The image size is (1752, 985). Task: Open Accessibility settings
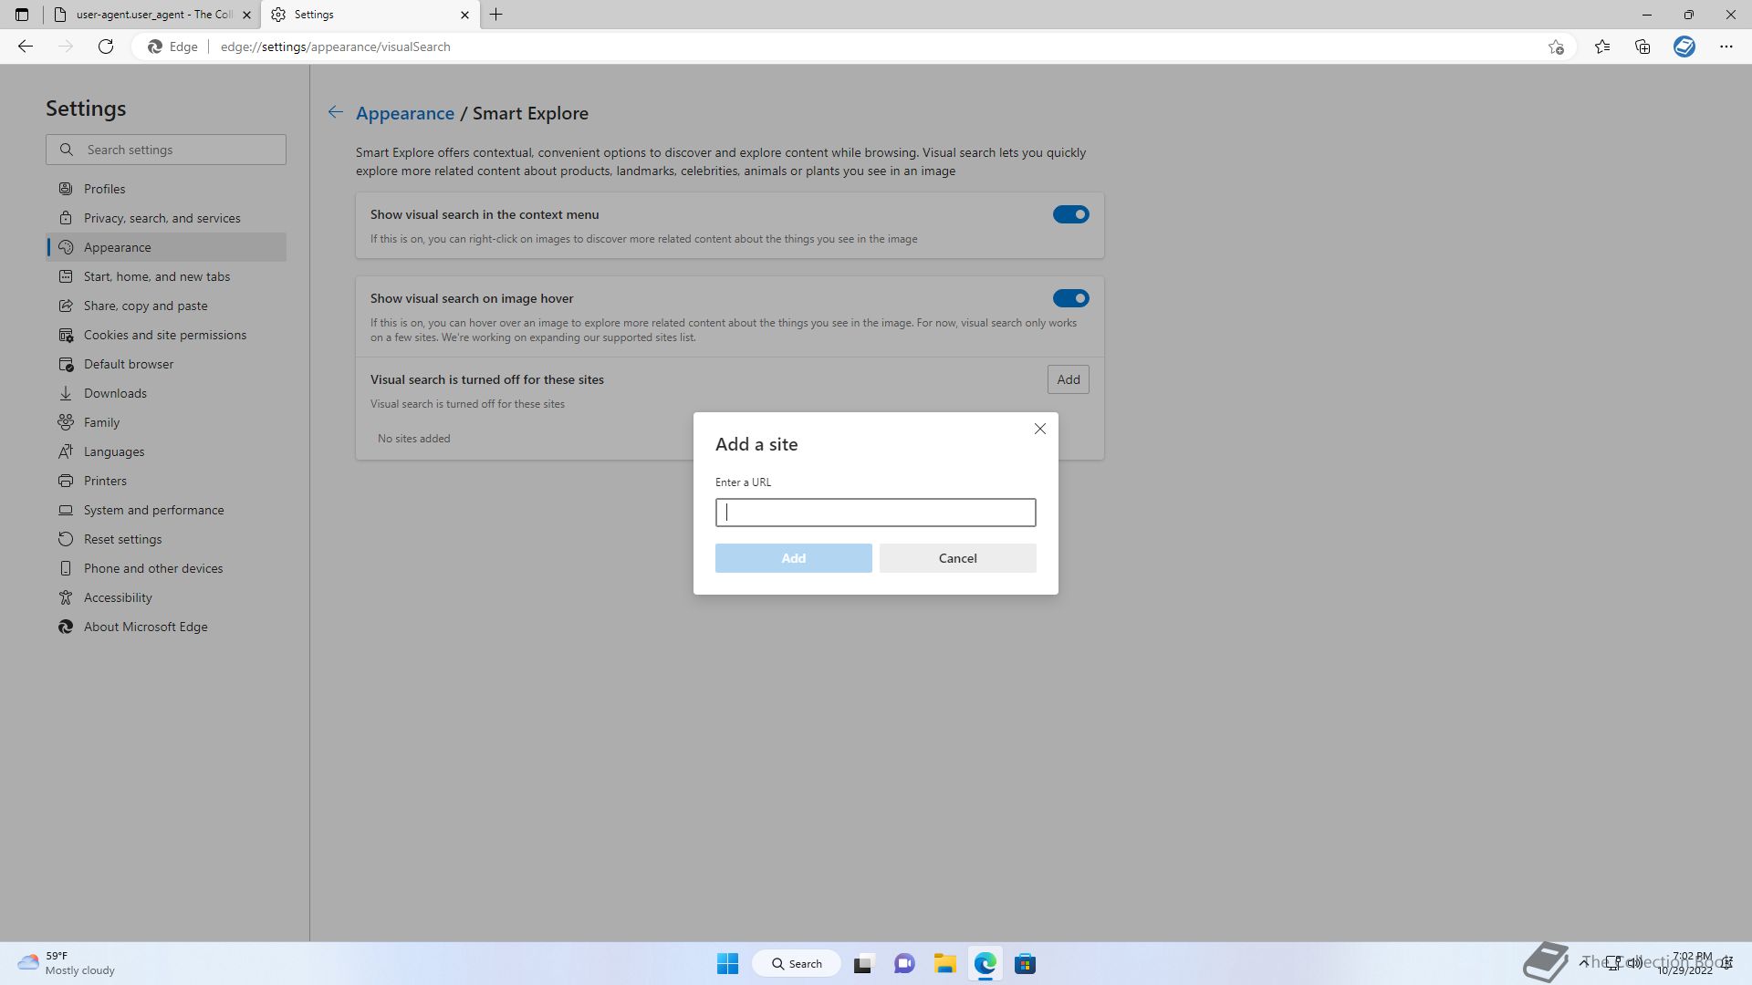click(x=166, y=597)
